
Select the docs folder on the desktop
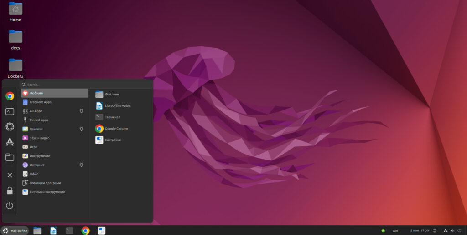pyautogui.click(x=16, y=40)
